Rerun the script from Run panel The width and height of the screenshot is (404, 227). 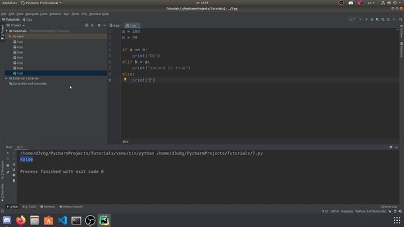pos(8,153)
